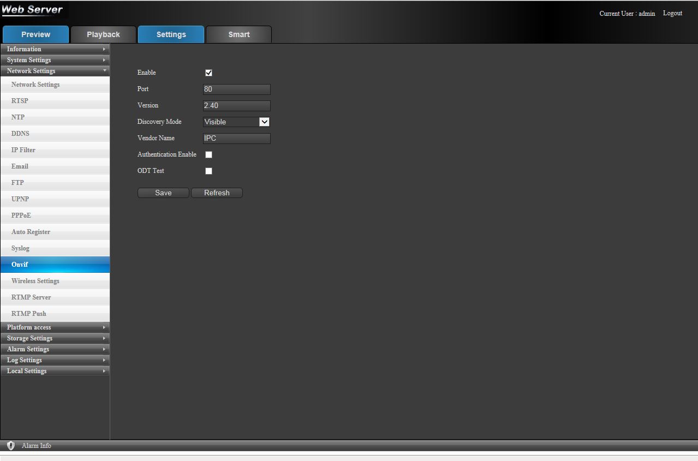Collapse the Network Settings section
Viewport: 698px width, 461px height.
click(55, 71)
